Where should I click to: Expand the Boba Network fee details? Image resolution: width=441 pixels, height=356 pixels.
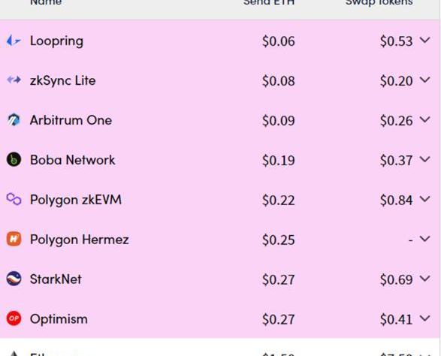coord(424,160)
